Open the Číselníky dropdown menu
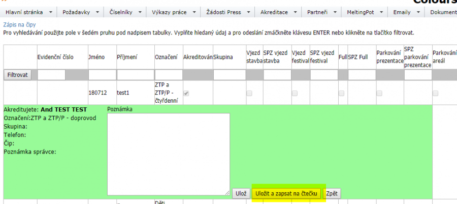The width and height of the screenshot is (457, 204). (x=126, y=11)
